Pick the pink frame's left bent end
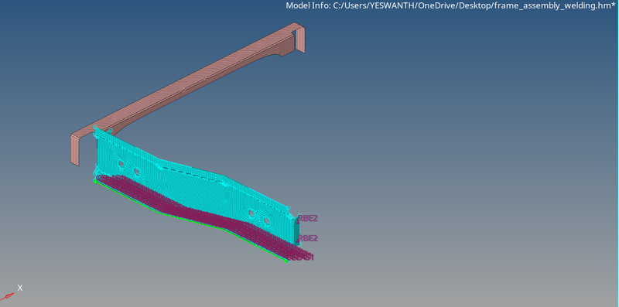 (x=76, y=149)
